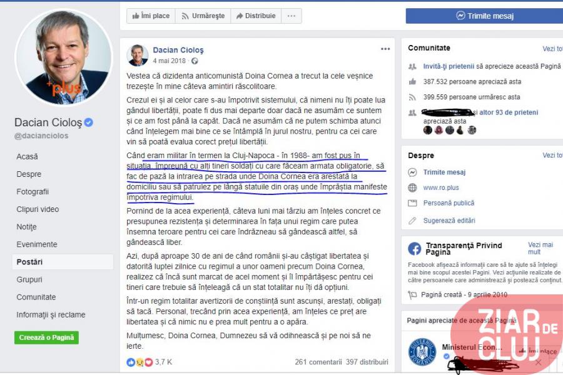Open the post three-dot options menu
The image size is (563, 375).
tap(385, 49)
